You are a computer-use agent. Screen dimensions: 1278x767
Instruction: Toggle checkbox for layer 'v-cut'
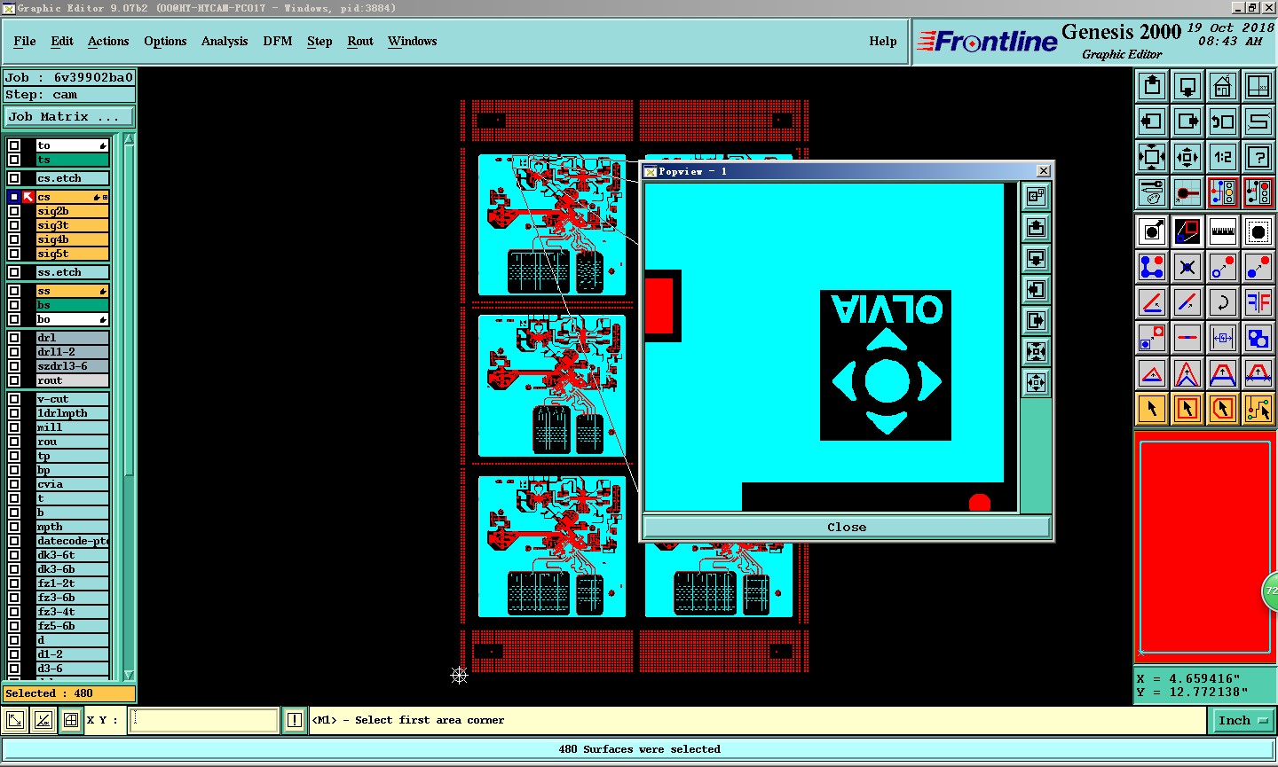click(14, 399)
